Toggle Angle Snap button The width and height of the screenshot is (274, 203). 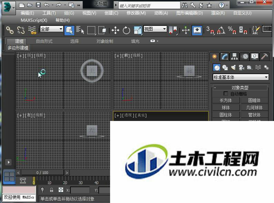pos(221,30)
